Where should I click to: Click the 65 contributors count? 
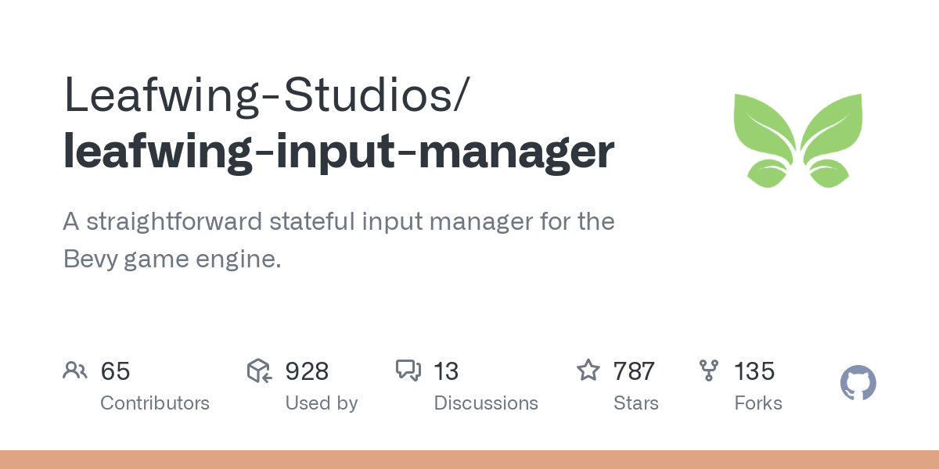click(115, 371)
